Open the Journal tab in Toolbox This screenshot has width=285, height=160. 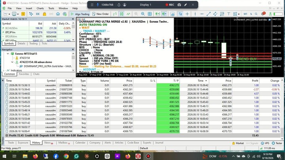(159, 143)
